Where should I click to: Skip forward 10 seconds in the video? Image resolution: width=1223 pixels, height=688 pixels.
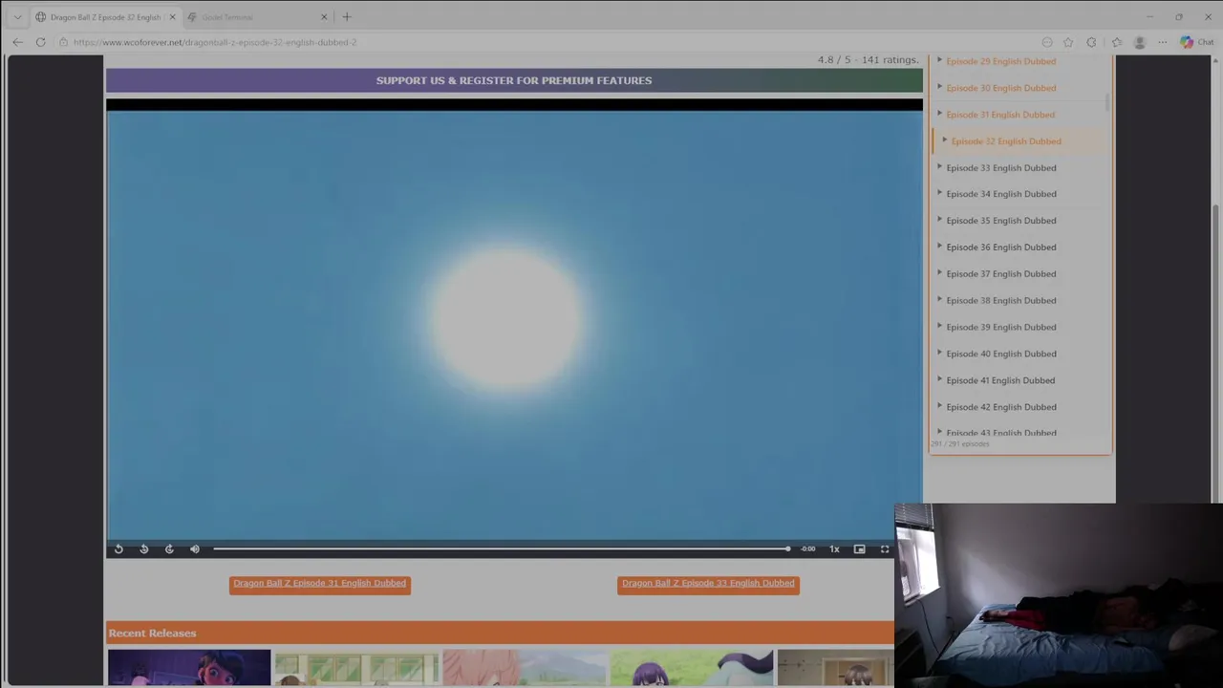(169, 549)
